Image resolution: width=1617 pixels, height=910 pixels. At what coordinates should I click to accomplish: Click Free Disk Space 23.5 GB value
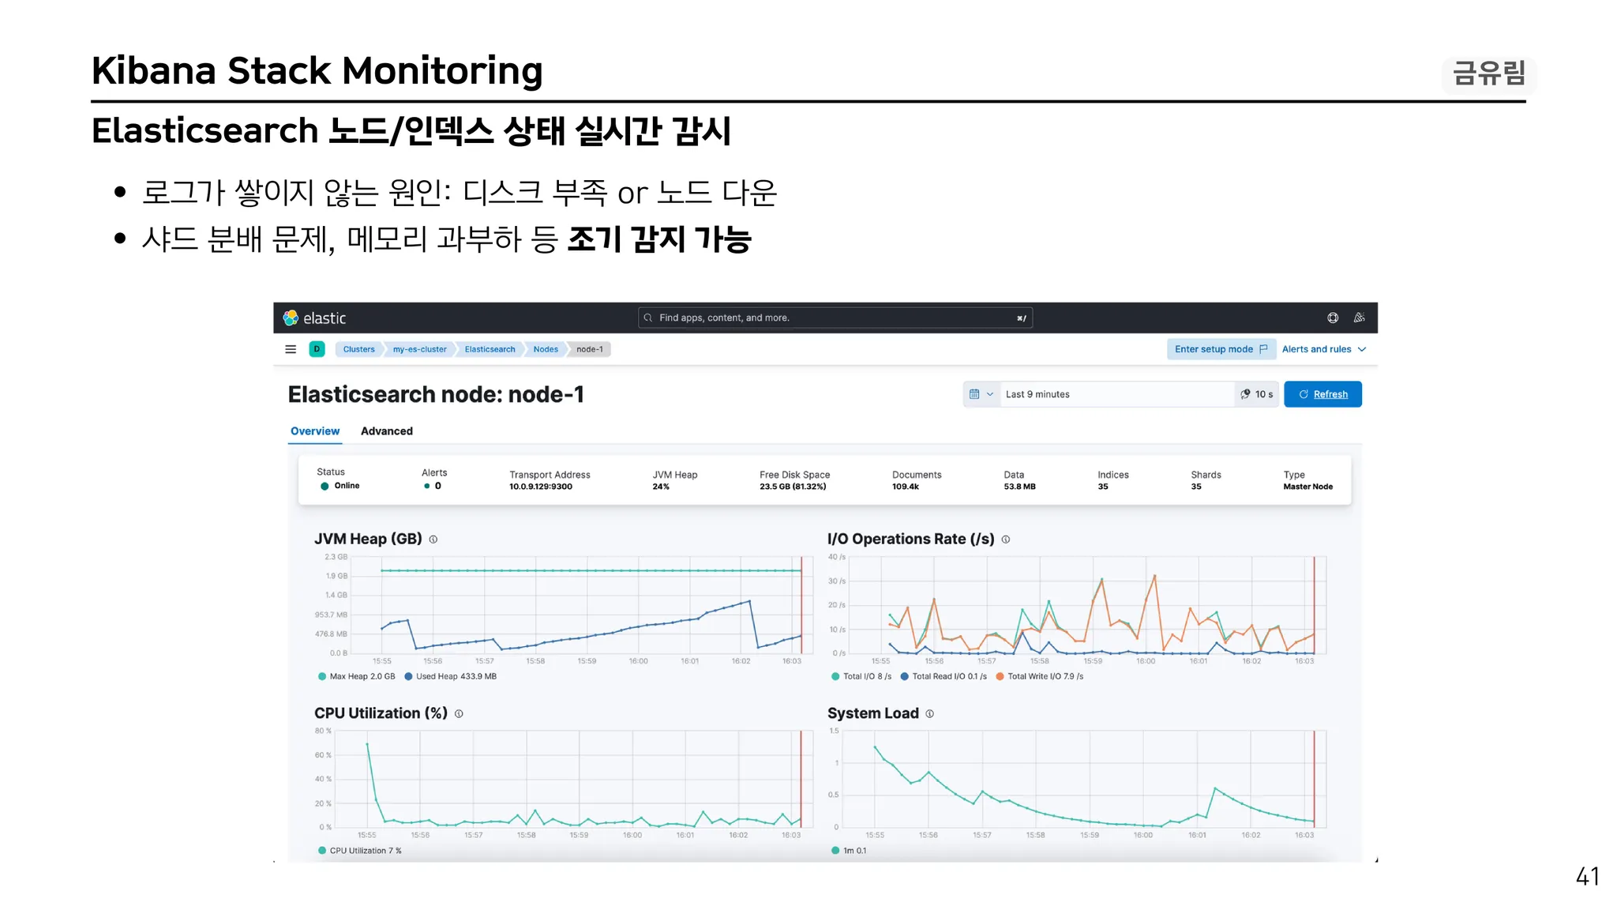793,487
